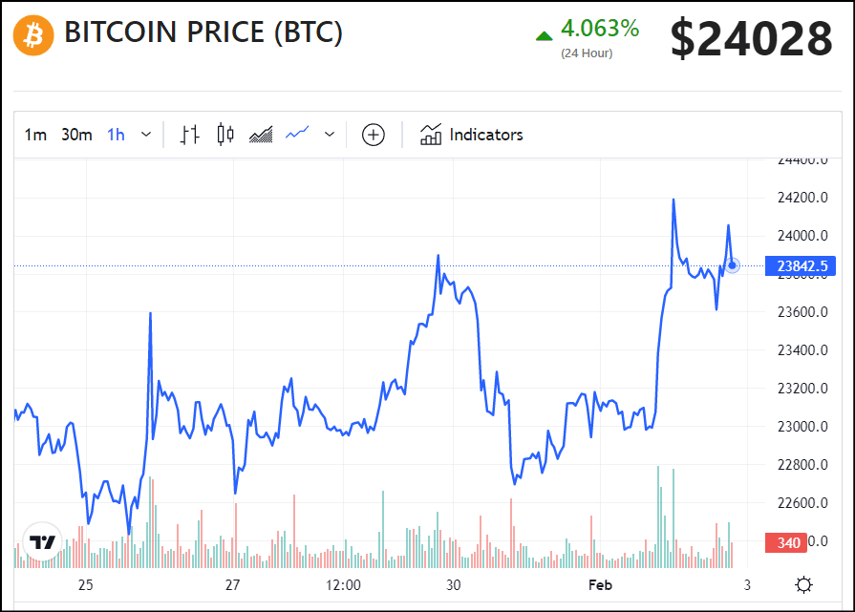The image size is (855, 612).
Task: Click the Feb label on the time axis
Action: click(600, 584)
